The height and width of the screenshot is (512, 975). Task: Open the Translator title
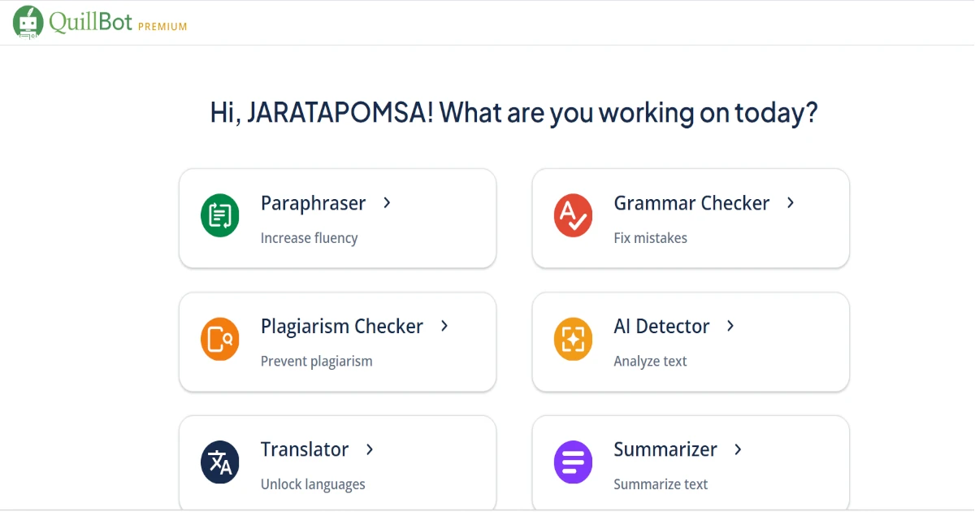305,449
